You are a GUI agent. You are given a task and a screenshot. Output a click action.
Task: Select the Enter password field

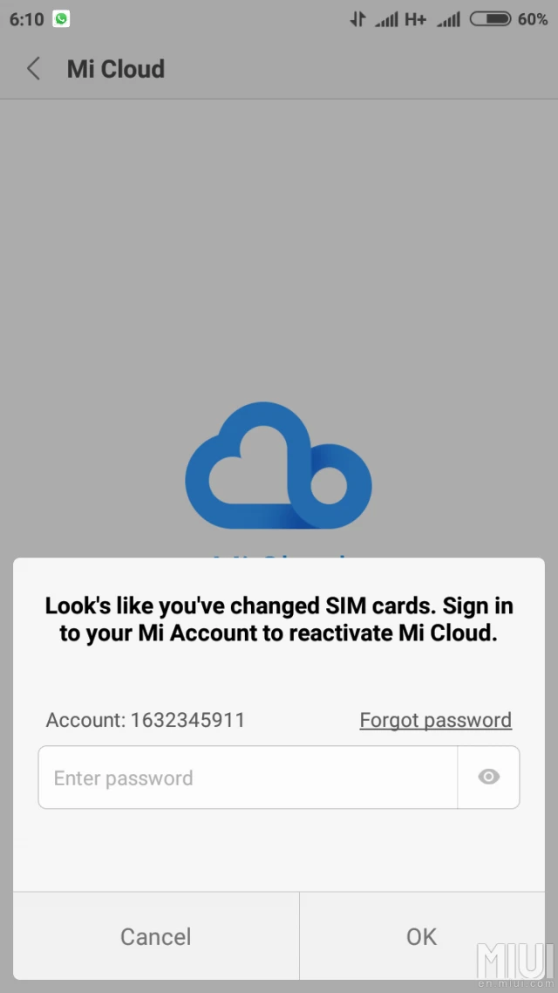244,777
